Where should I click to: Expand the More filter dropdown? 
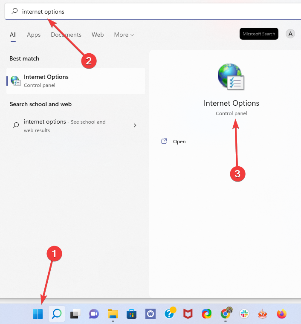[124, 35]
